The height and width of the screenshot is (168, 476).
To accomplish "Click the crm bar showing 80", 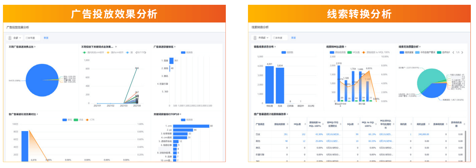I will pos(191,126).
